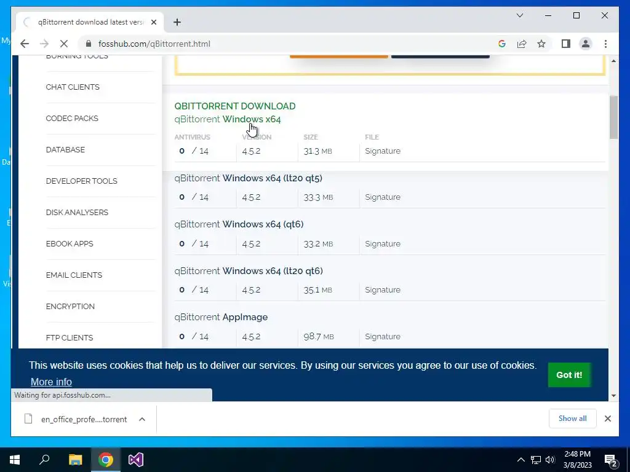Open the Windows Start menu
The image size is (630, 472).
[x=15, y=460]
